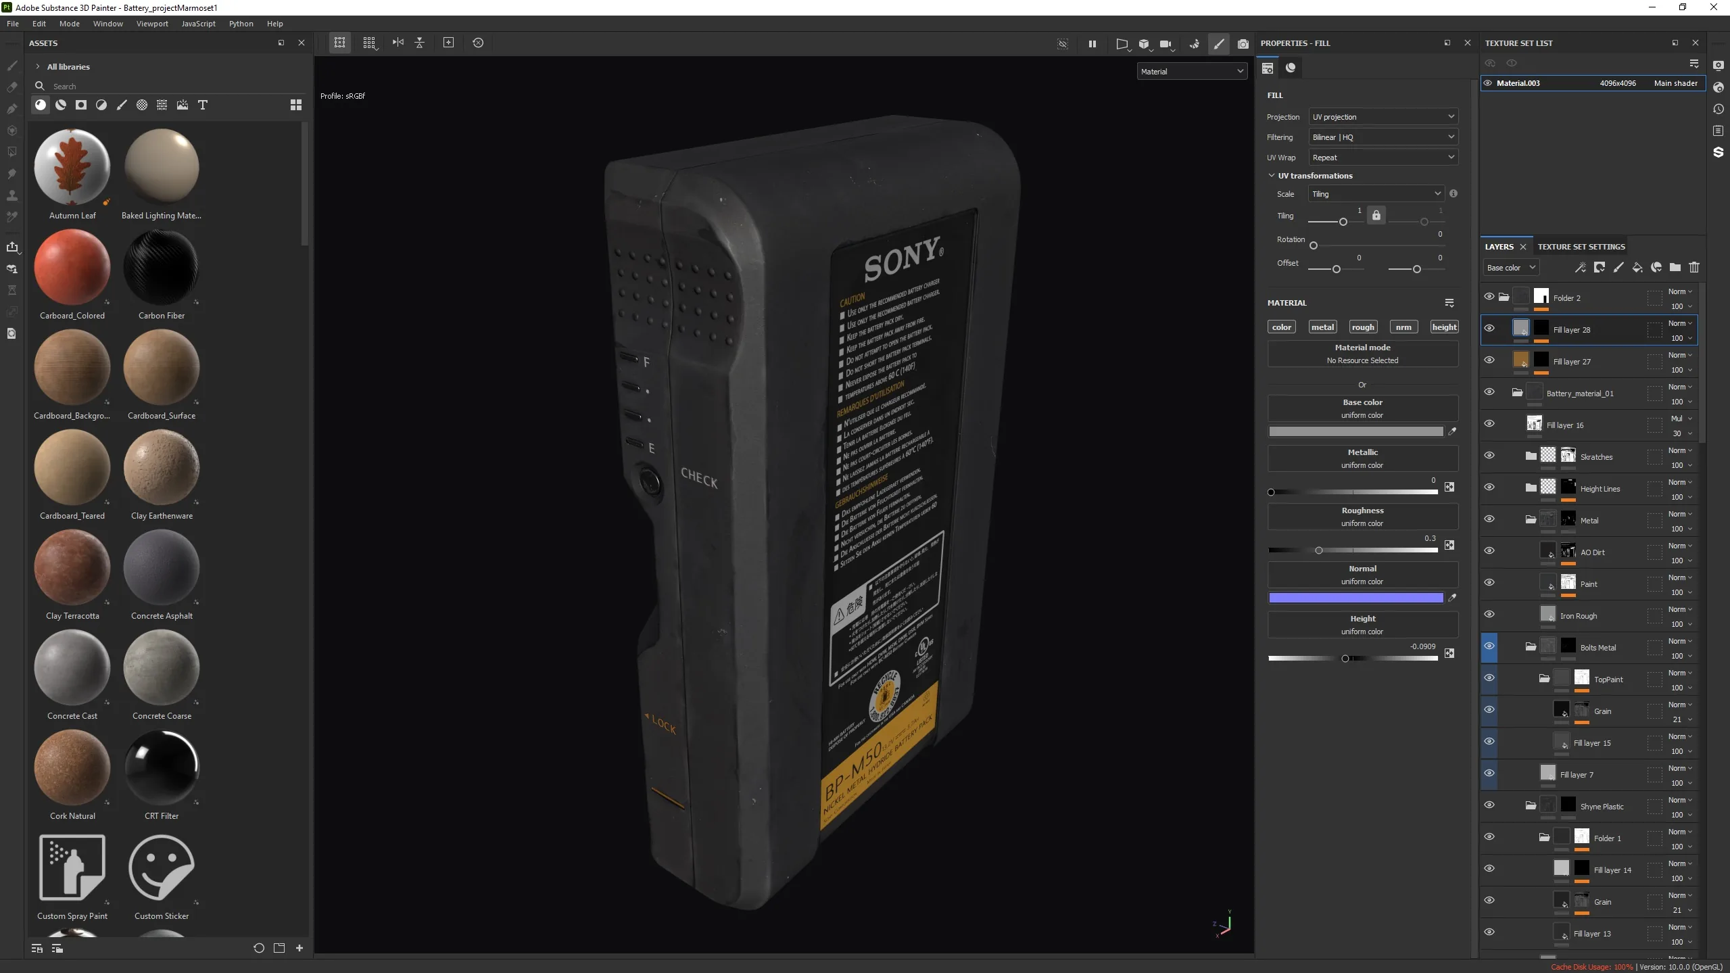1730x973 pixels.
Task: Lock the tiling ratio padlock
Action: pos(1376,215)
